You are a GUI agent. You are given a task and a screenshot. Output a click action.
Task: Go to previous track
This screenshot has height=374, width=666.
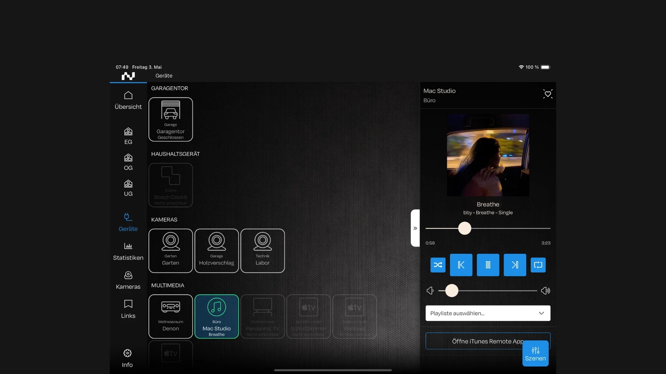(461, 265)
